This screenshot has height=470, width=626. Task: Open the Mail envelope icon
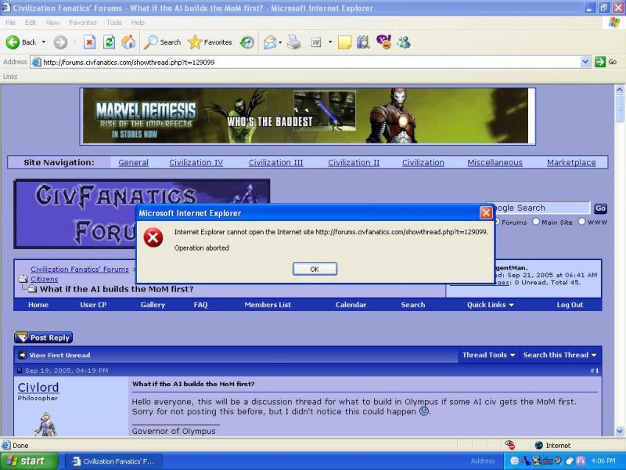pyautogui.click(x=270, y=42)
